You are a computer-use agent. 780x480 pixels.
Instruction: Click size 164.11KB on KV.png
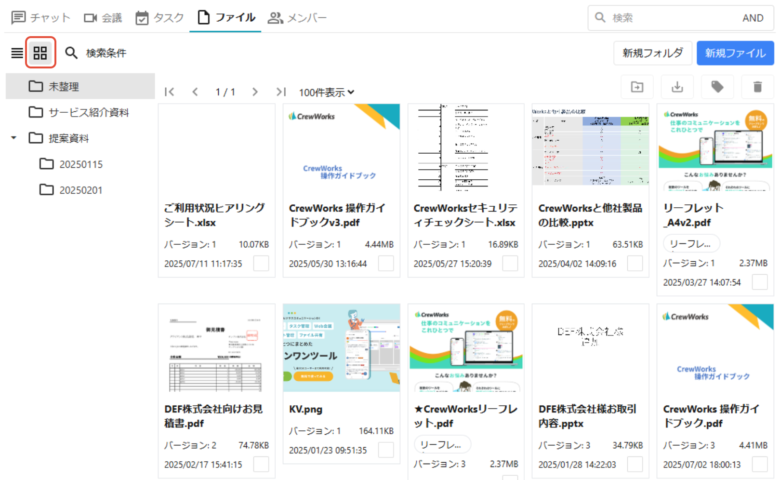pos(376,431)
